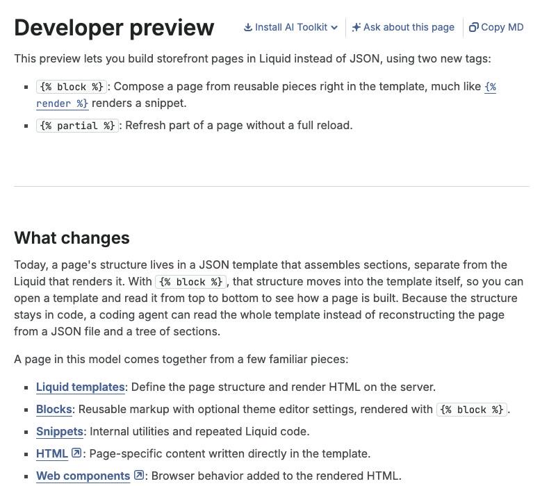This screenshot has height=486, width=549.
Task: Open the Snippets link
Action: [60, 431]
